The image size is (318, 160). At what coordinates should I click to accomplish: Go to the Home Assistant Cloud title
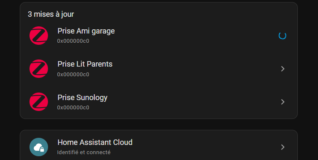(95, 142)
